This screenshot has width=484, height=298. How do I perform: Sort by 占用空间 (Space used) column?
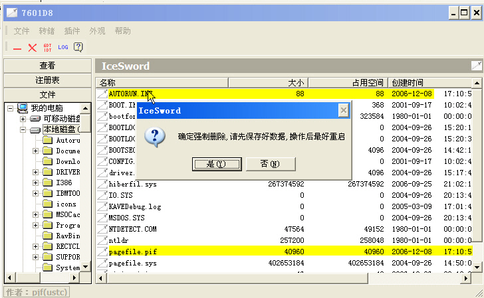click(348, 82)
